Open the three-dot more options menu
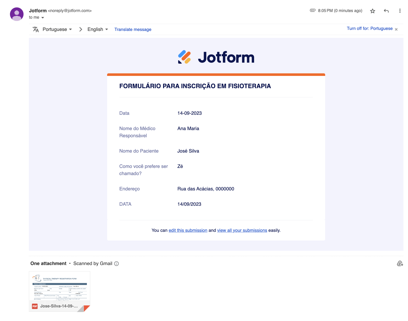Viewport: 408px width, 321px height. click(400, 11)
